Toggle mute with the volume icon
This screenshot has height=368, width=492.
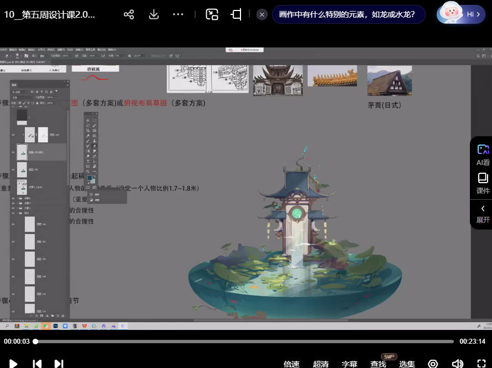pyautogui.click(x=457, y=364)
